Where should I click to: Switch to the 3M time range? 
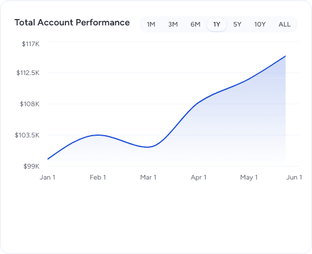pyautogui.click(x=173, y=24)
